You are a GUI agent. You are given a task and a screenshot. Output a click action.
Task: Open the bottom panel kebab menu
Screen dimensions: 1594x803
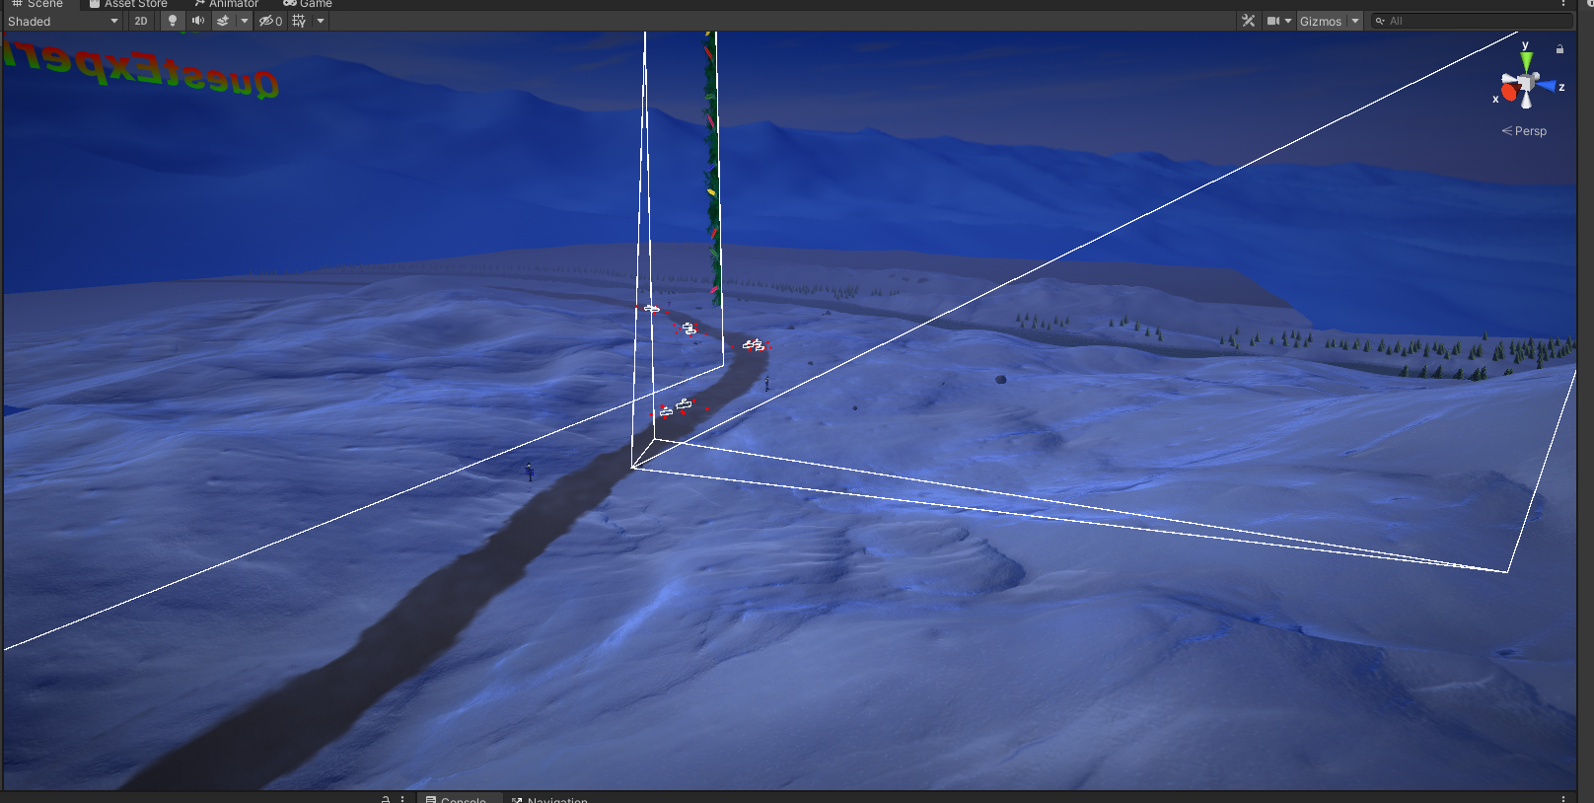click(402, 798)
